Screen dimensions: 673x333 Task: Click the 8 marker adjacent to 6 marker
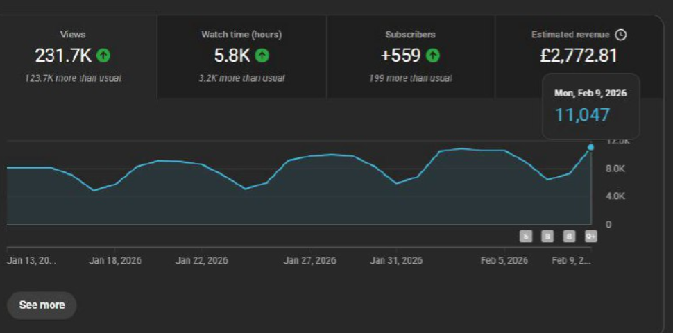coord(547,237)
